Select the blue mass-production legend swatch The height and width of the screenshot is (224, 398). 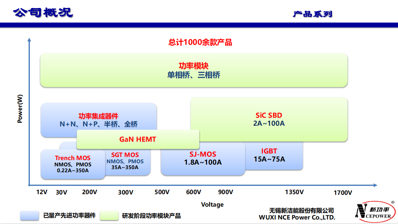tap(30, 216)
